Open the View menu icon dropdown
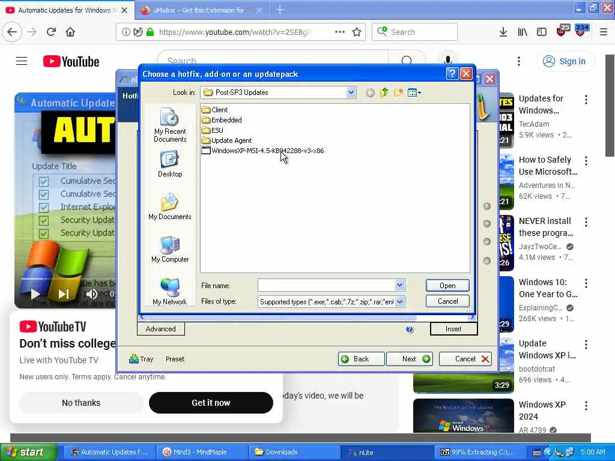615x461 pixels. 414,93
